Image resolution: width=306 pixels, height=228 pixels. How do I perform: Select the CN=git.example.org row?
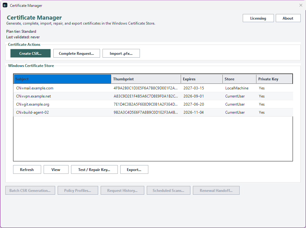click(153, 104)
